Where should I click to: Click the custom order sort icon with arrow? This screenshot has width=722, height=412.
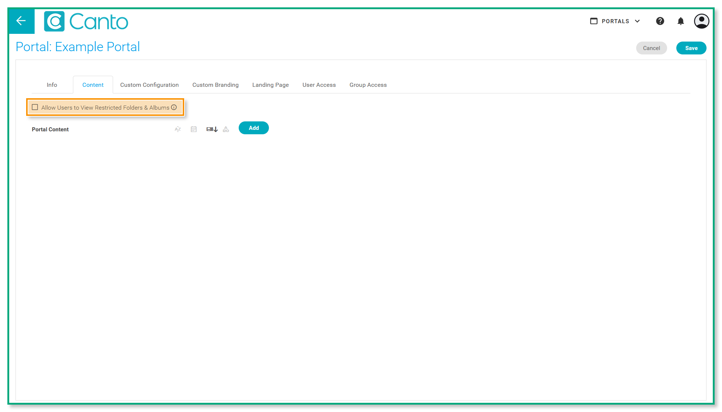click(x=212, y=129)
